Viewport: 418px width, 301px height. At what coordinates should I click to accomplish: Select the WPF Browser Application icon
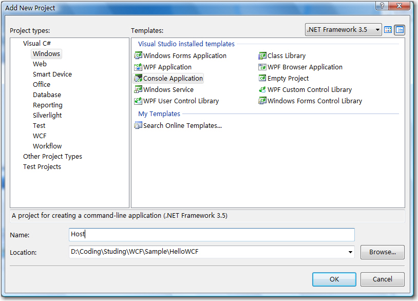(262, 67)
